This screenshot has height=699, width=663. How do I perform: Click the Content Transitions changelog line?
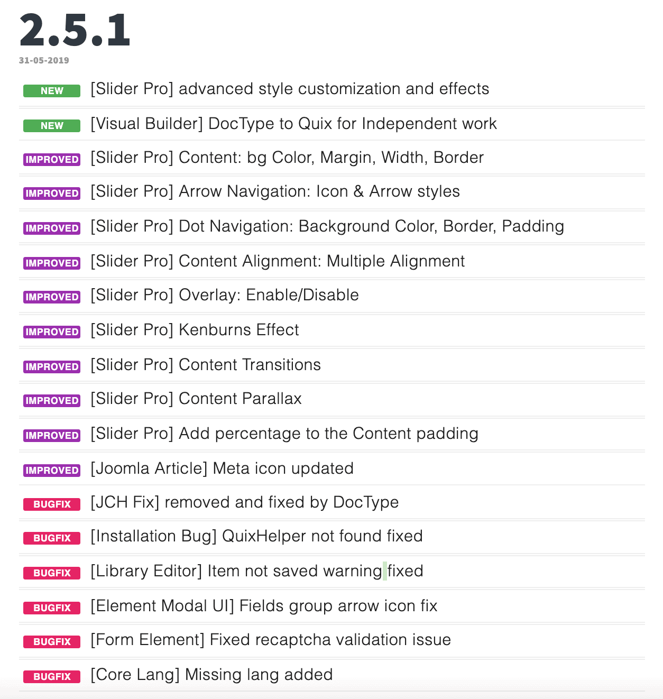(x=206, y=365)
